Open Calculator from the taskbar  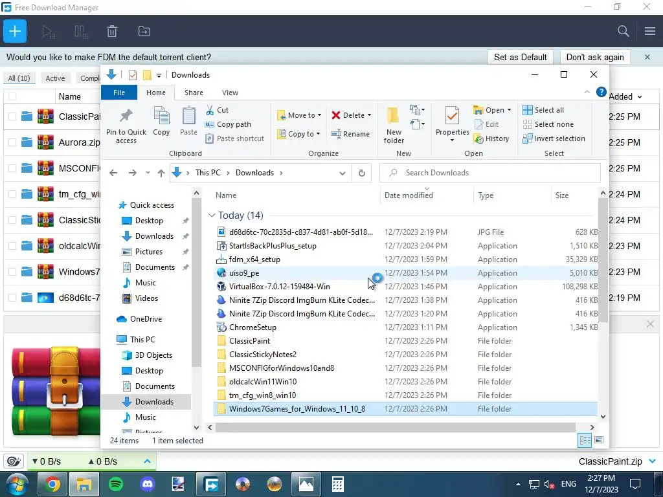[x=337, y=484]
